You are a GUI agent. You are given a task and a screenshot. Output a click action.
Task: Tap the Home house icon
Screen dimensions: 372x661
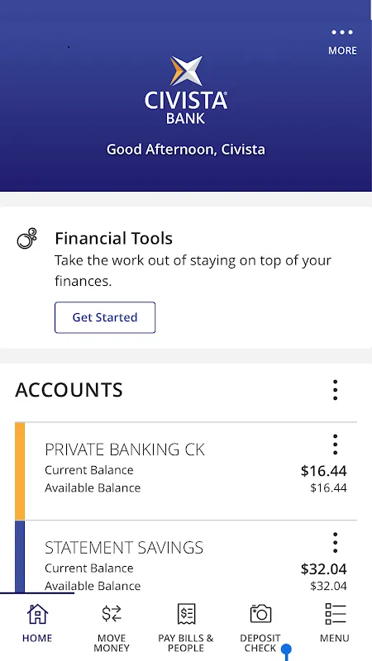(37, 614)
